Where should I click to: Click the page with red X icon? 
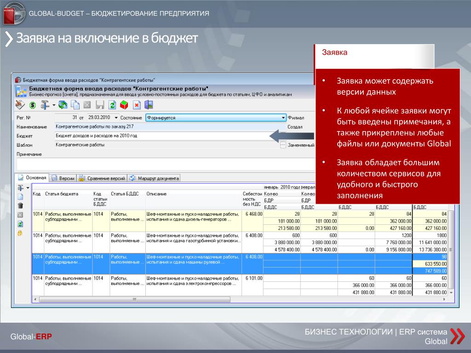click(x=137, y=105)
